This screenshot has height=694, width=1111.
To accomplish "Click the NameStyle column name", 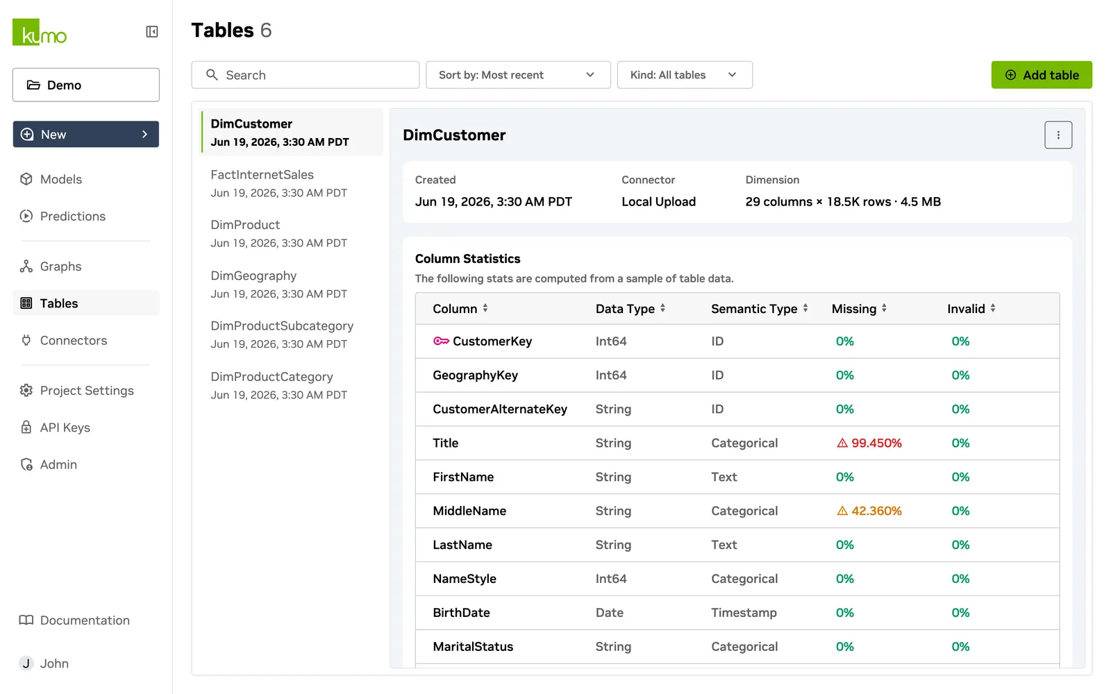I will click(465, 579).
